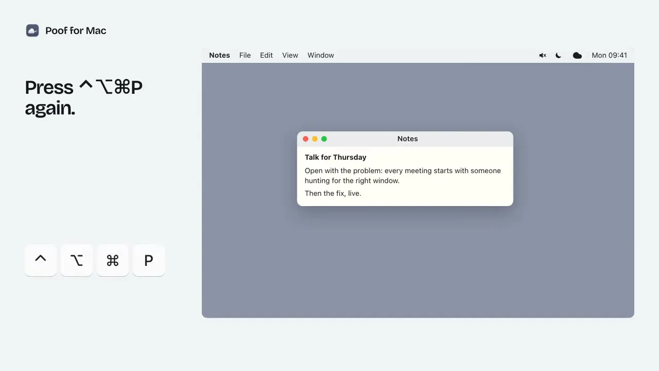659x371 pixels.
Task: Click the muted volume icon in menu bar
Action: 543,55
